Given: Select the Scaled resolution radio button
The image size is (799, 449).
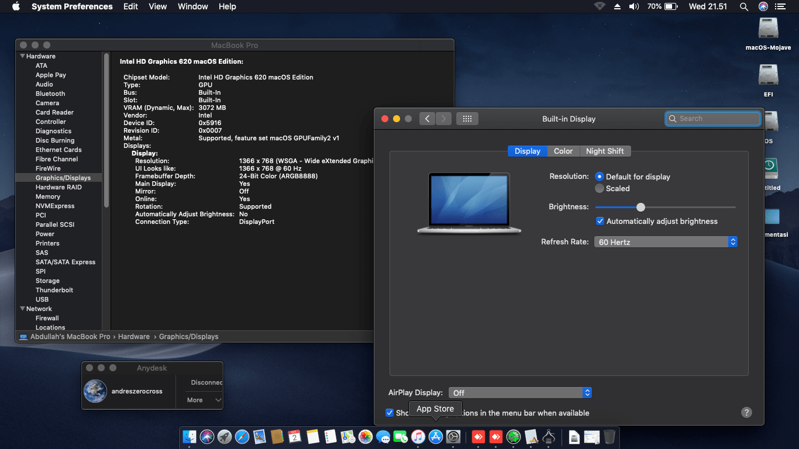Looking at the screenshot, I should pos(600,188).
